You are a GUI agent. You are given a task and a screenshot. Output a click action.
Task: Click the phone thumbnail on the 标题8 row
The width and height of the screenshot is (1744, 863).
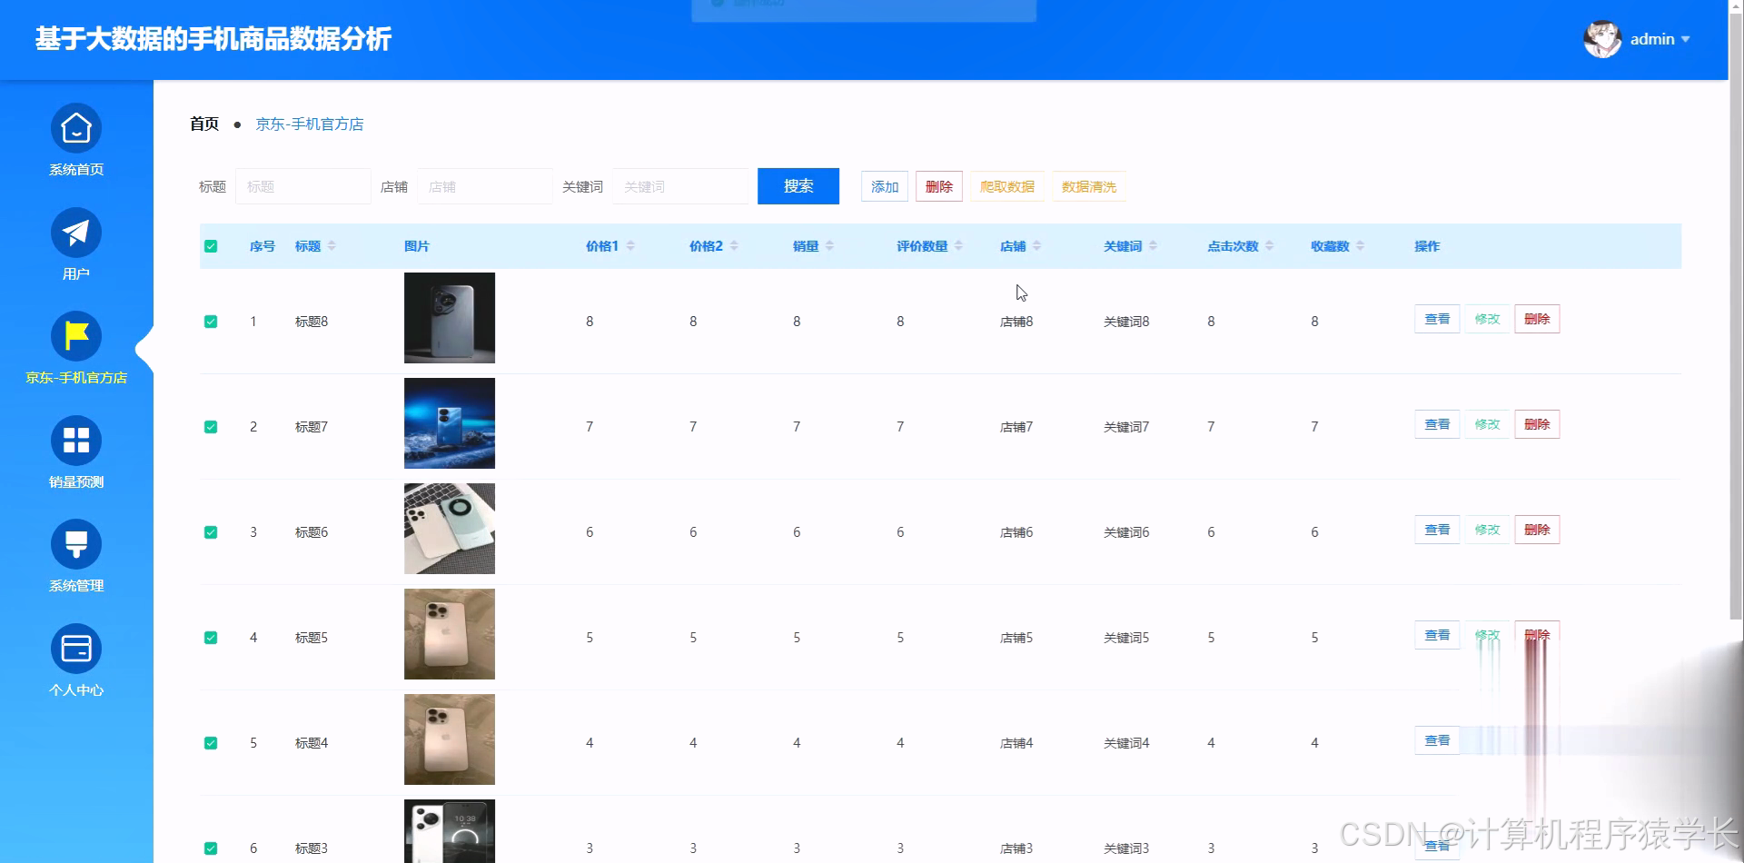pyautogui.click(x=449, y=318)
